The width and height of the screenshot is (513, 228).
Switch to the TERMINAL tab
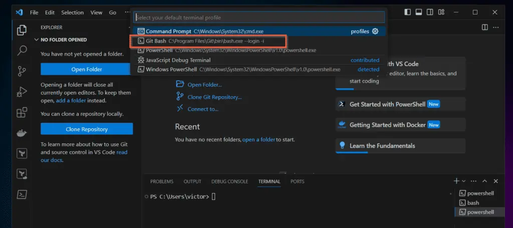click(269, 181)
